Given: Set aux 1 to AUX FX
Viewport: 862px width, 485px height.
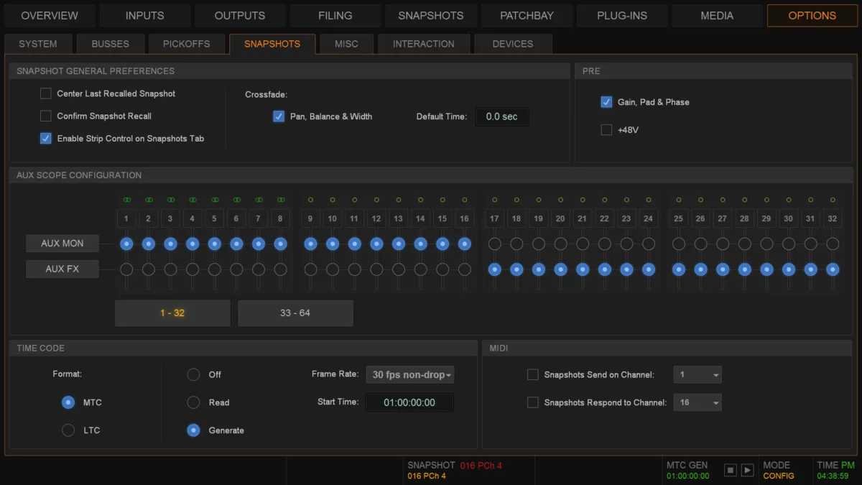Looking at the screenshot, I should (x=126, y=269).
